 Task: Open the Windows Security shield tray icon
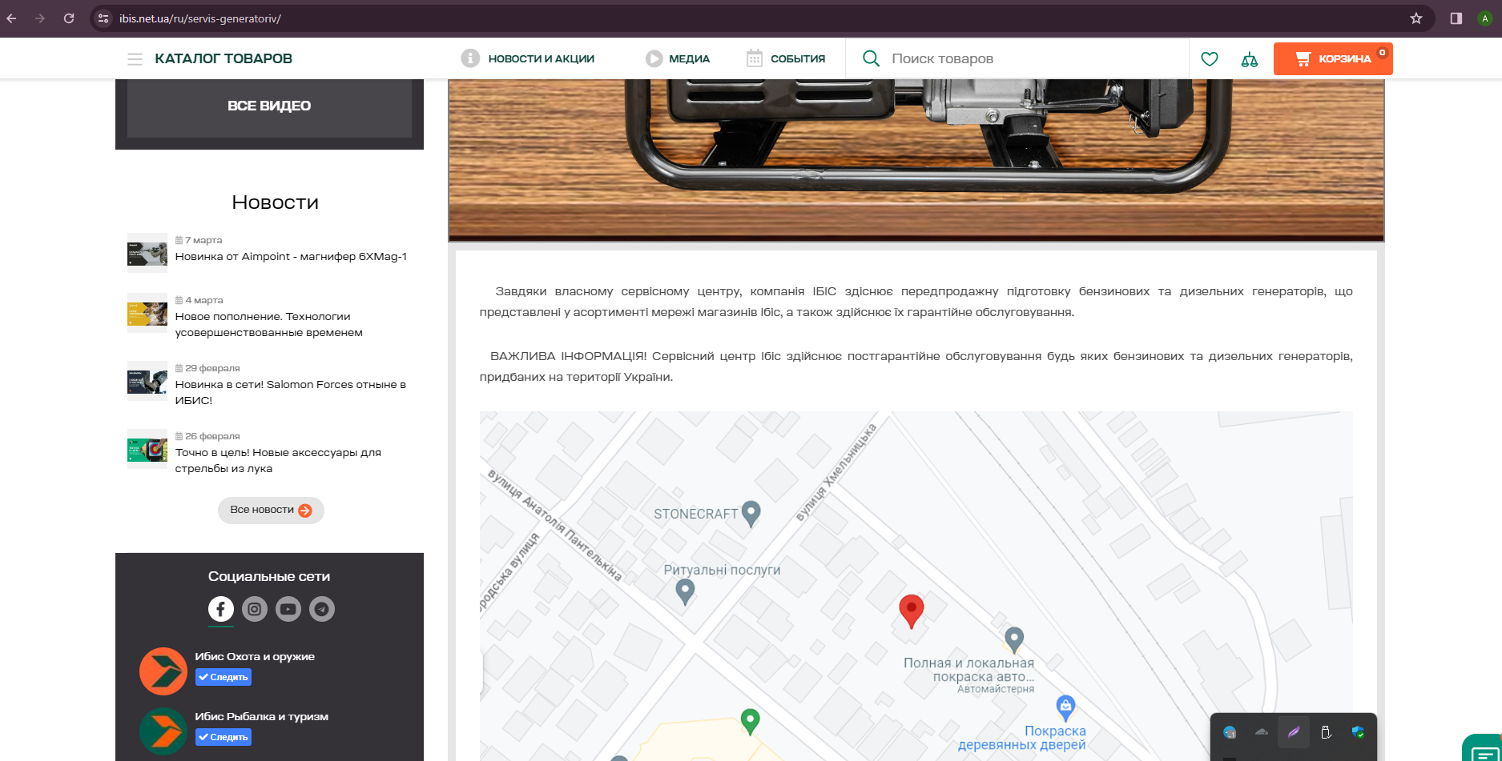point(1358,731)
